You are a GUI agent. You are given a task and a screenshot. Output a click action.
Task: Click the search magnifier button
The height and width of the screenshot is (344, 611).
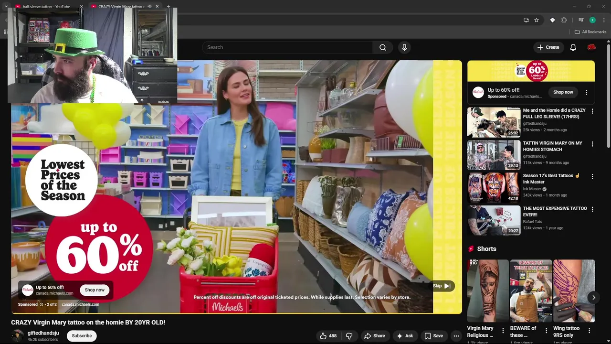tap(383, 47)
